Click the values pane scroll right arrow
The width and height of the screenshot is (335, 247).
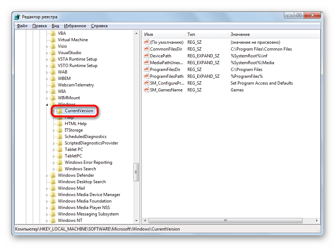317,220
